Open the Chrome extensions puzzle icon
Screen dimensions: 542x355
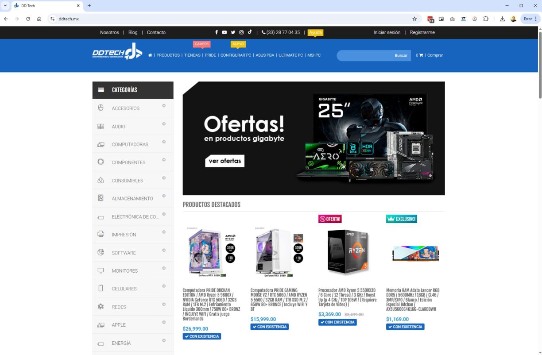tap(486, 19)
